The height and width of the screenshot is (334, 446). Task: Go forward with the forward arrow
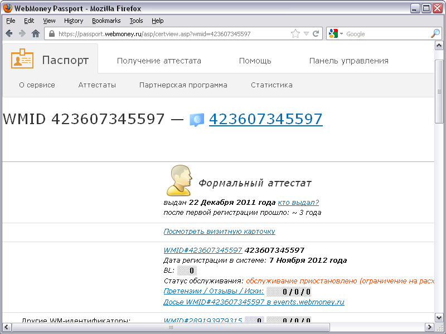coord(22,33)
